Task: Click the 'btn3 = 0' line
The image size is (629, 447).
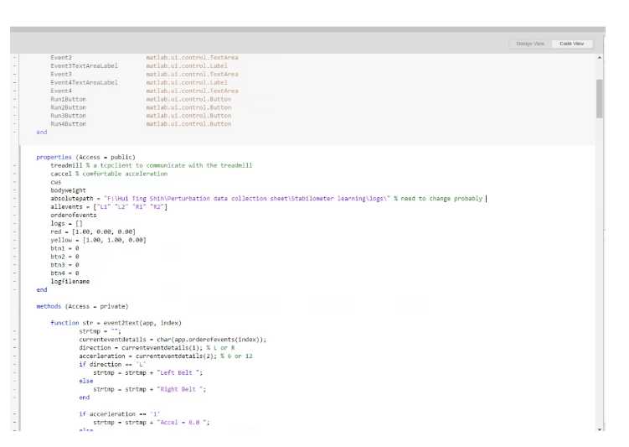Action: pyautogui.click(x=64, y=265)
